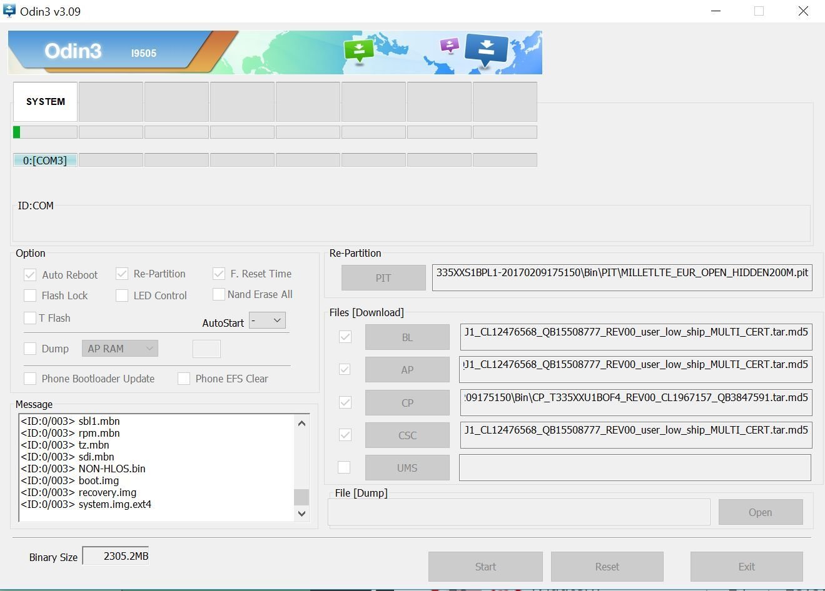Enable the Nand Erase All checkbox

(219, 294)
